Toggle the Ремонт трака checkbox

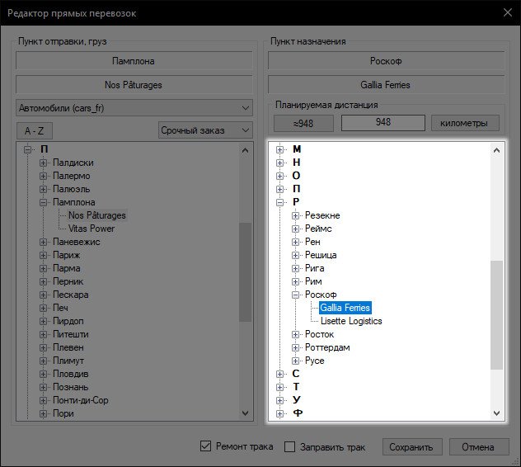click(x=206, y=447)
